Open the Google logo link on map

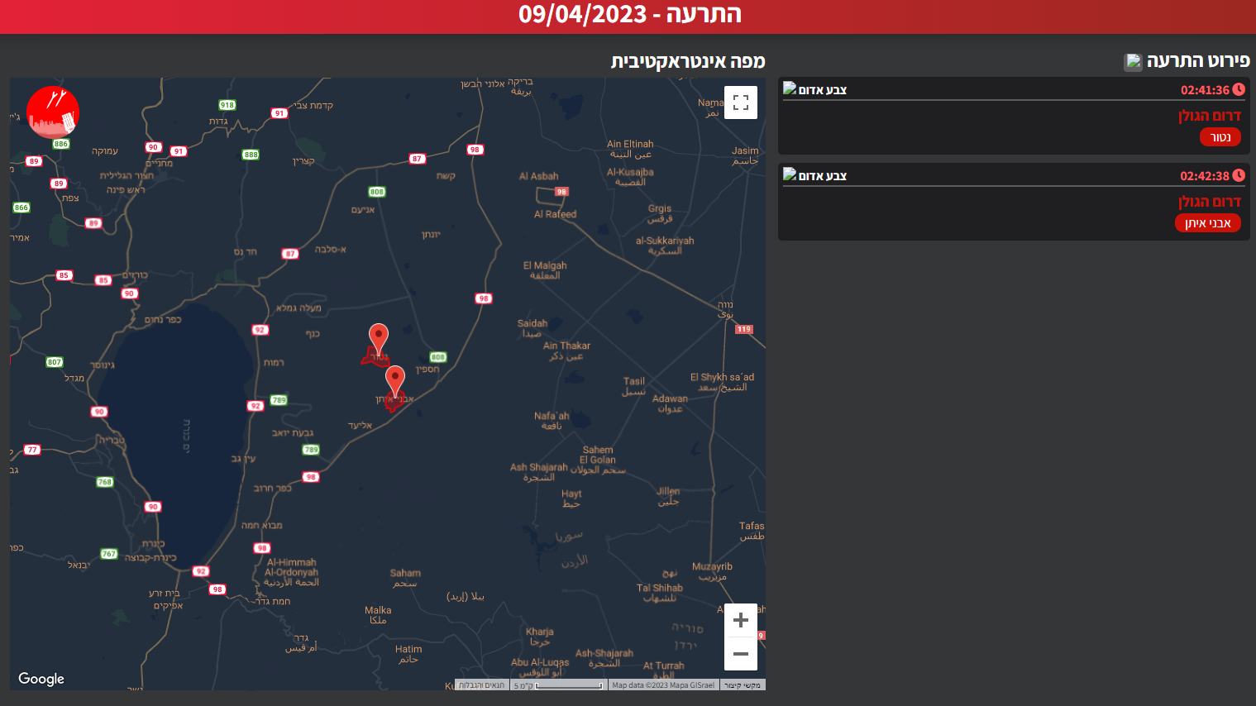[41, 679]
